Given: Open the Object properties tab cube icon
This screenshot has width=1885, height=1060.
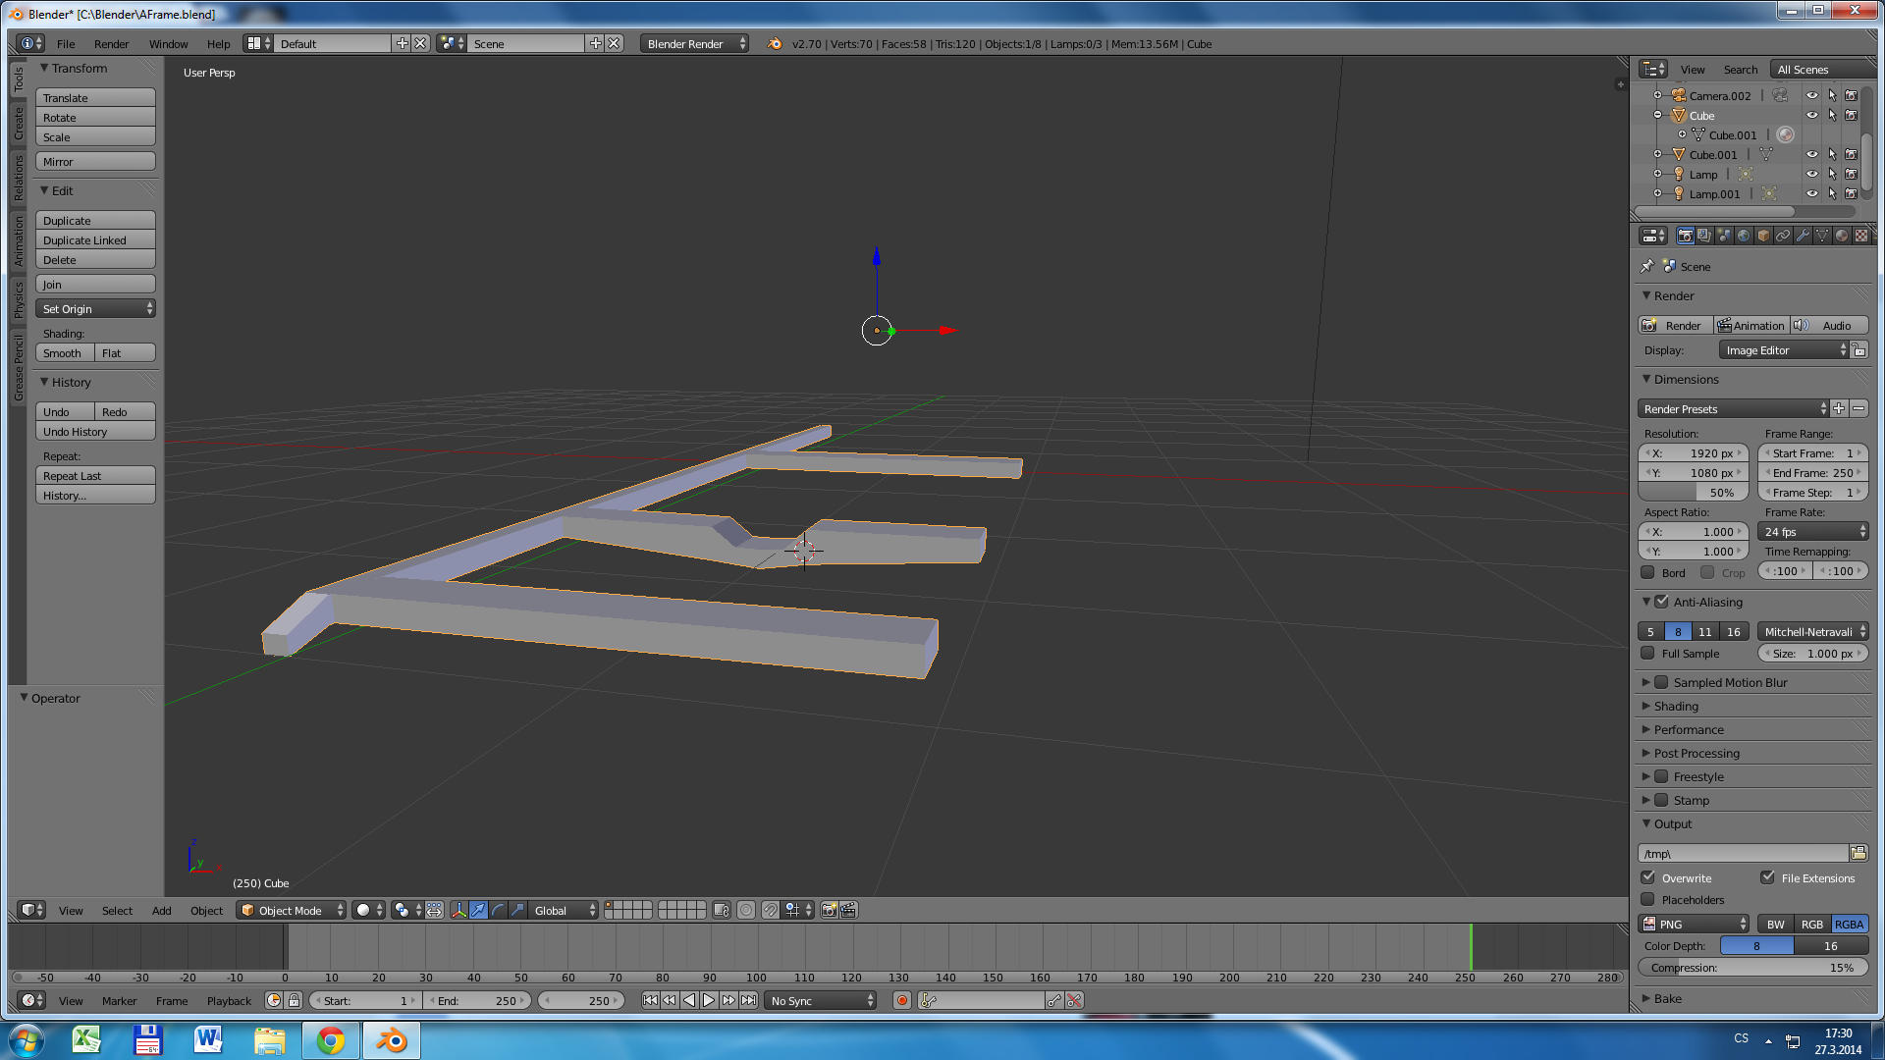Looking at the screenshot, I should [1763, 236].
